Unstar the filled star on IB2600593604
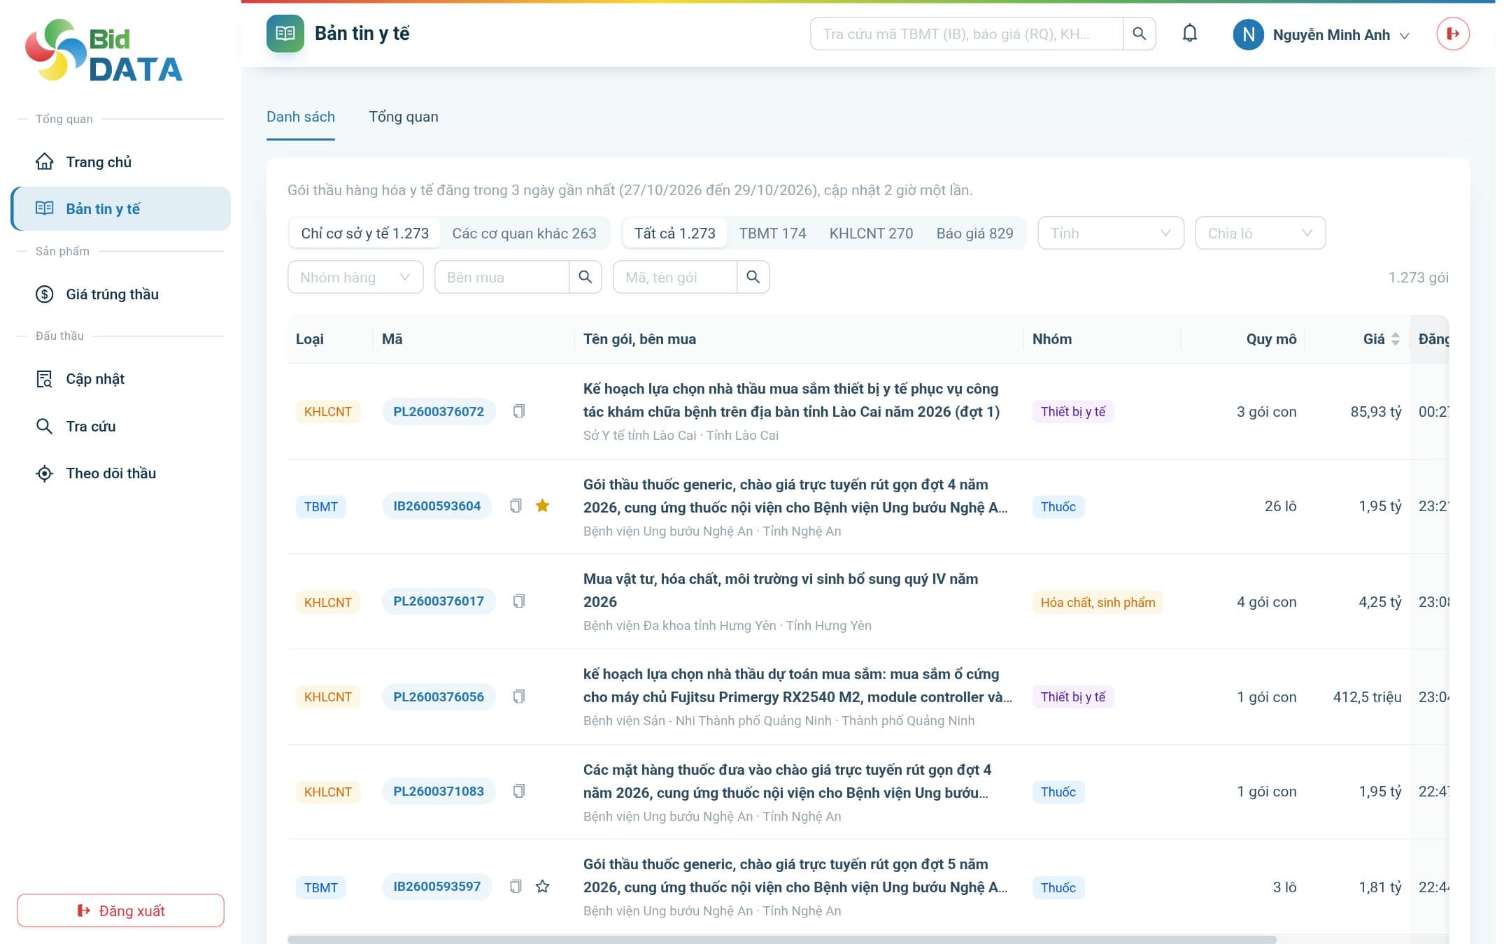The image size is (1511, 944). click(542, 506)
